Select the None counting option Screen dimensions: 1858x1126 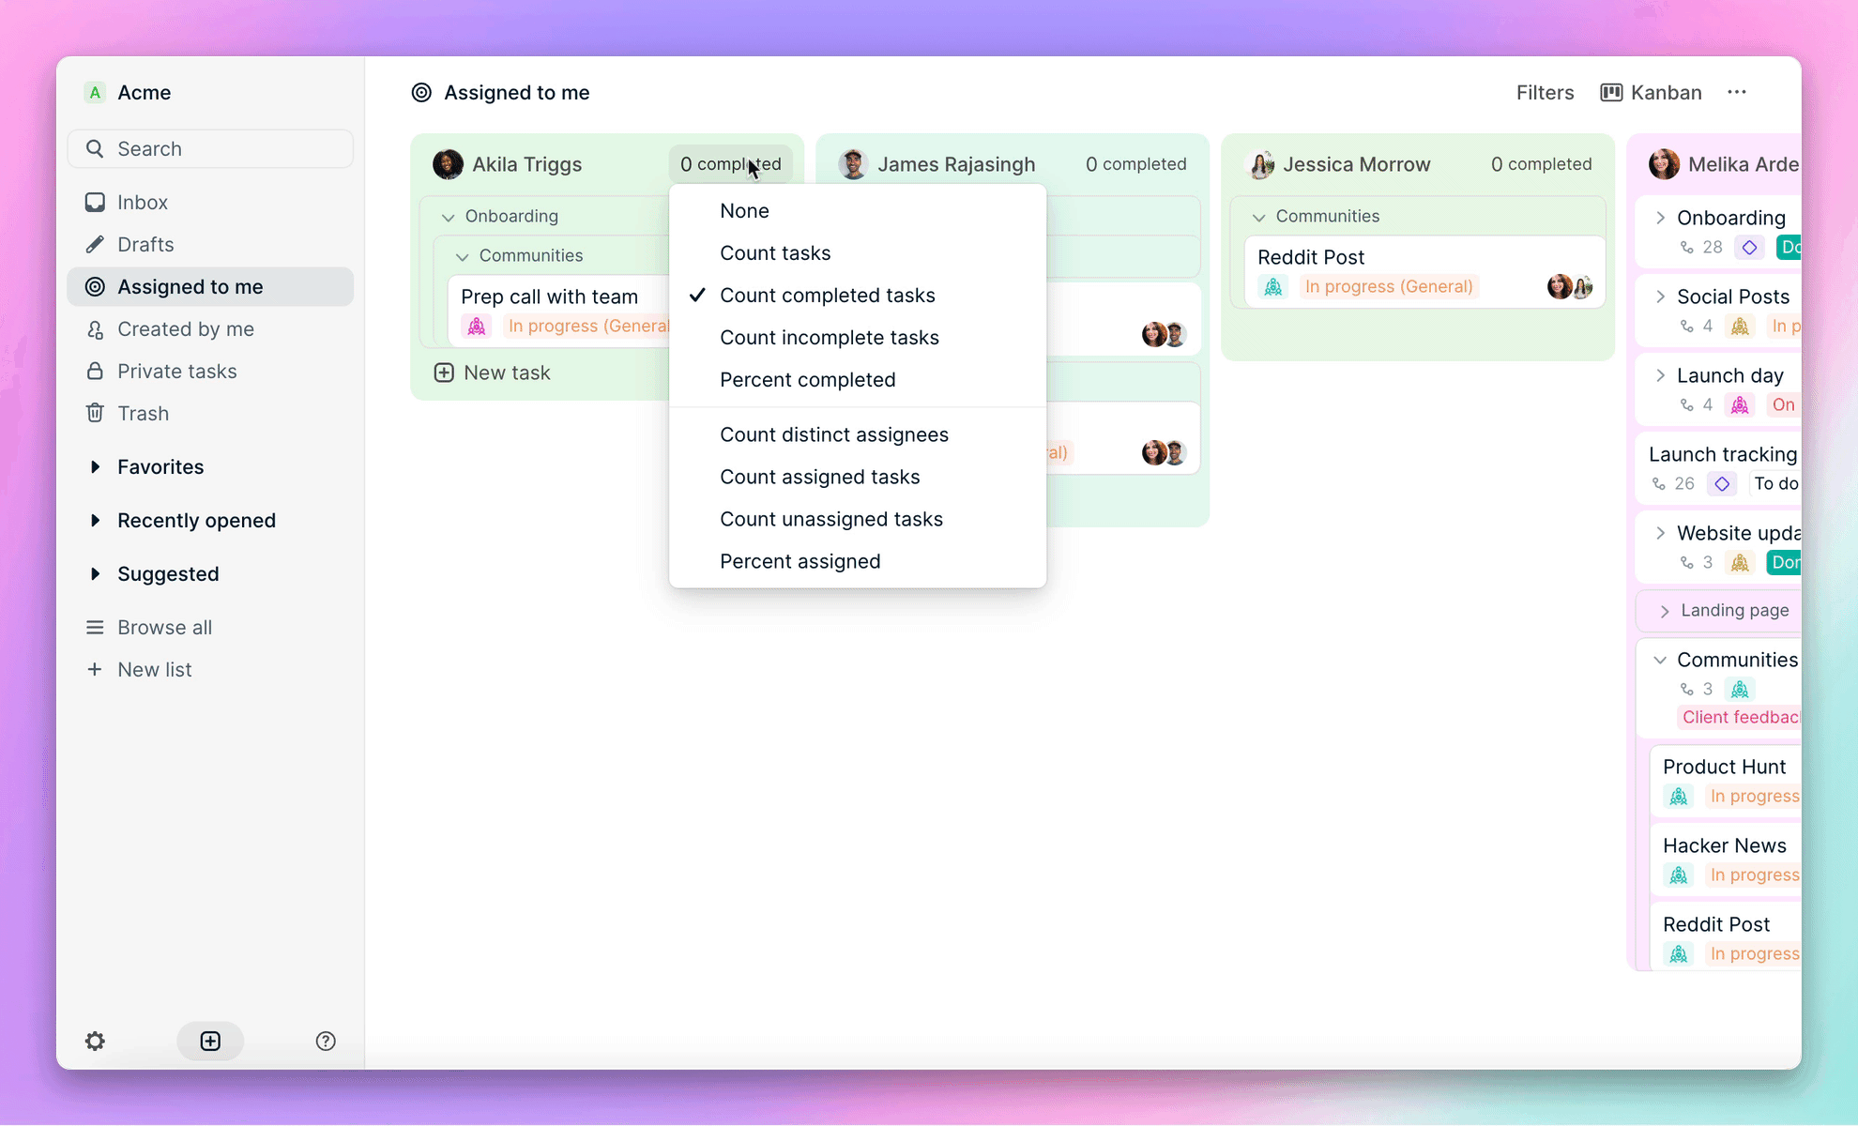click(744, 210)
